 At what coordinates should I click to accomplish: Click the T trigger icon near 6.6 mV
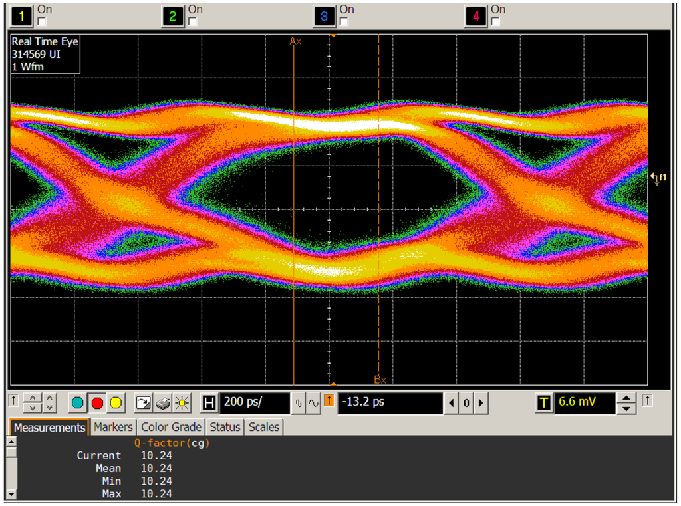point(543,402)
